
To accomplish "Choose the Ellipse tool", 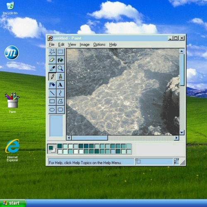I will (x=52, y=110).
